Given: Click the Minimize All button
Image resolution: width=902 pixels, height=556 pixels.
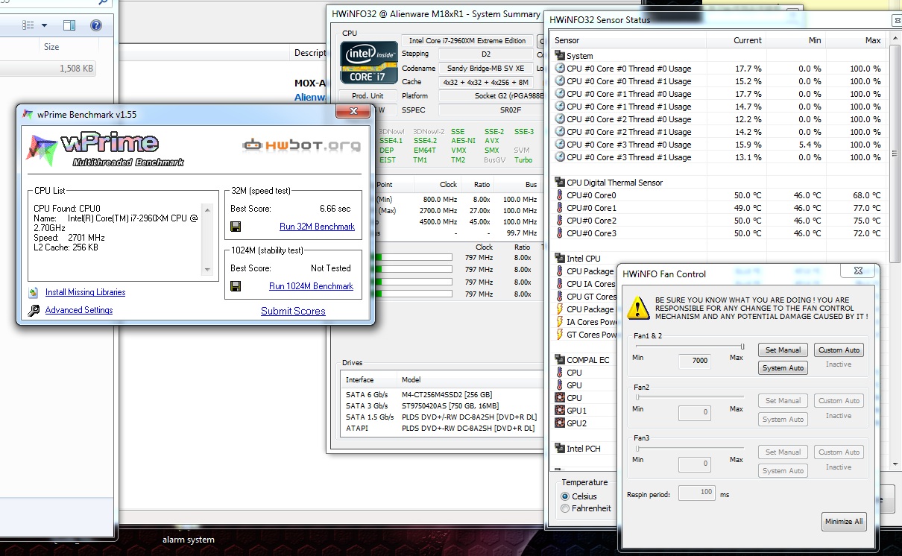Looking at the screenshot, I should [x=843, y=522].
